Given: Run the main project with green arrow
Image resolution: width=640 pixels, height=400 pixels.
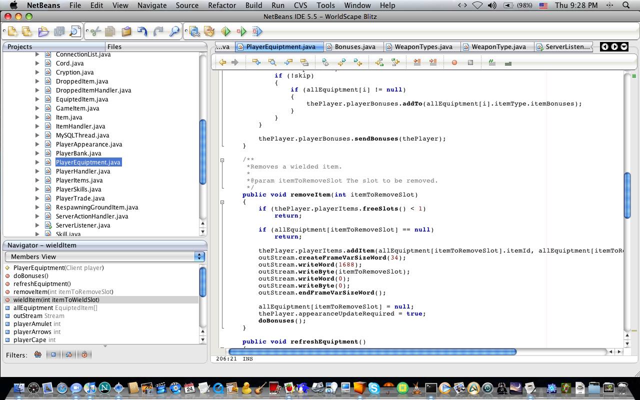Looking at the screenshot, I should coord(225,32).
